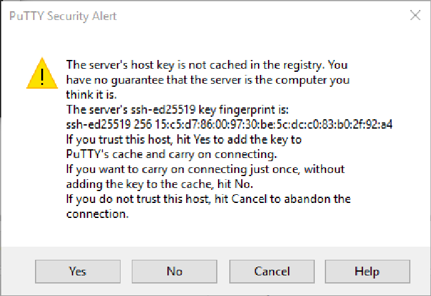Click the final "connection." text line
431x296 pixels.
tap(97, 214)
